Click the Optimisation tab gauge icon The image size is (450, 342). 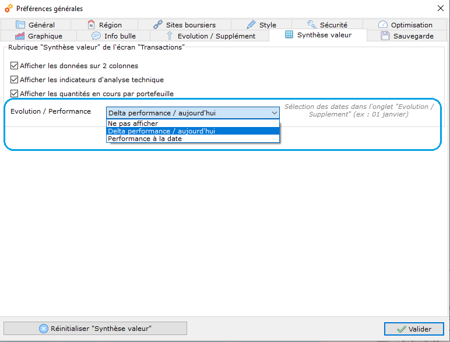tap(383, 24)
